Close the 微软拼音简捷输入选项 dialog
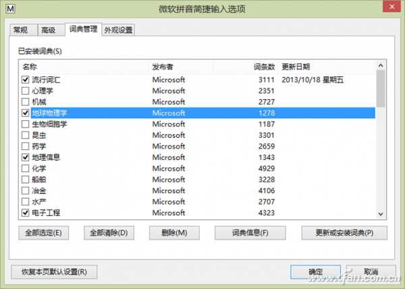Screen dimensions: 405x289 coord(391,7)
